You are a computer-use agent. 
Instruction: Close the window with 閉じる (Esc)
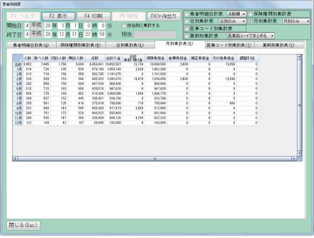click(23, 225)
